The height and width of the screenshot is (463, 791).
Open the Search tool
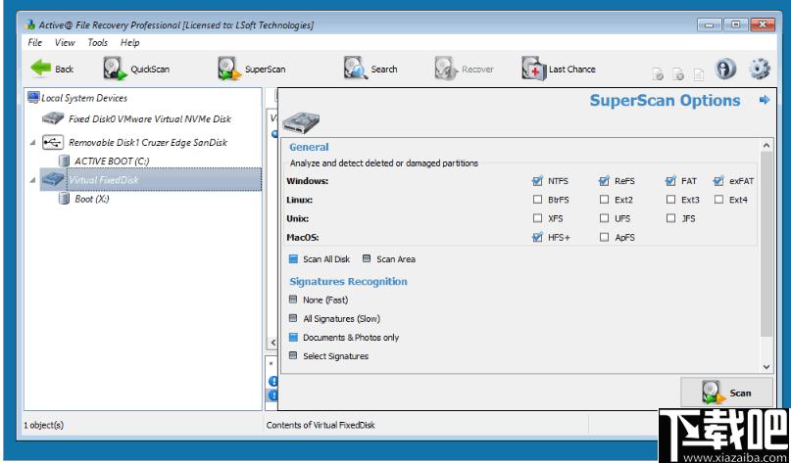coord(371,69)
